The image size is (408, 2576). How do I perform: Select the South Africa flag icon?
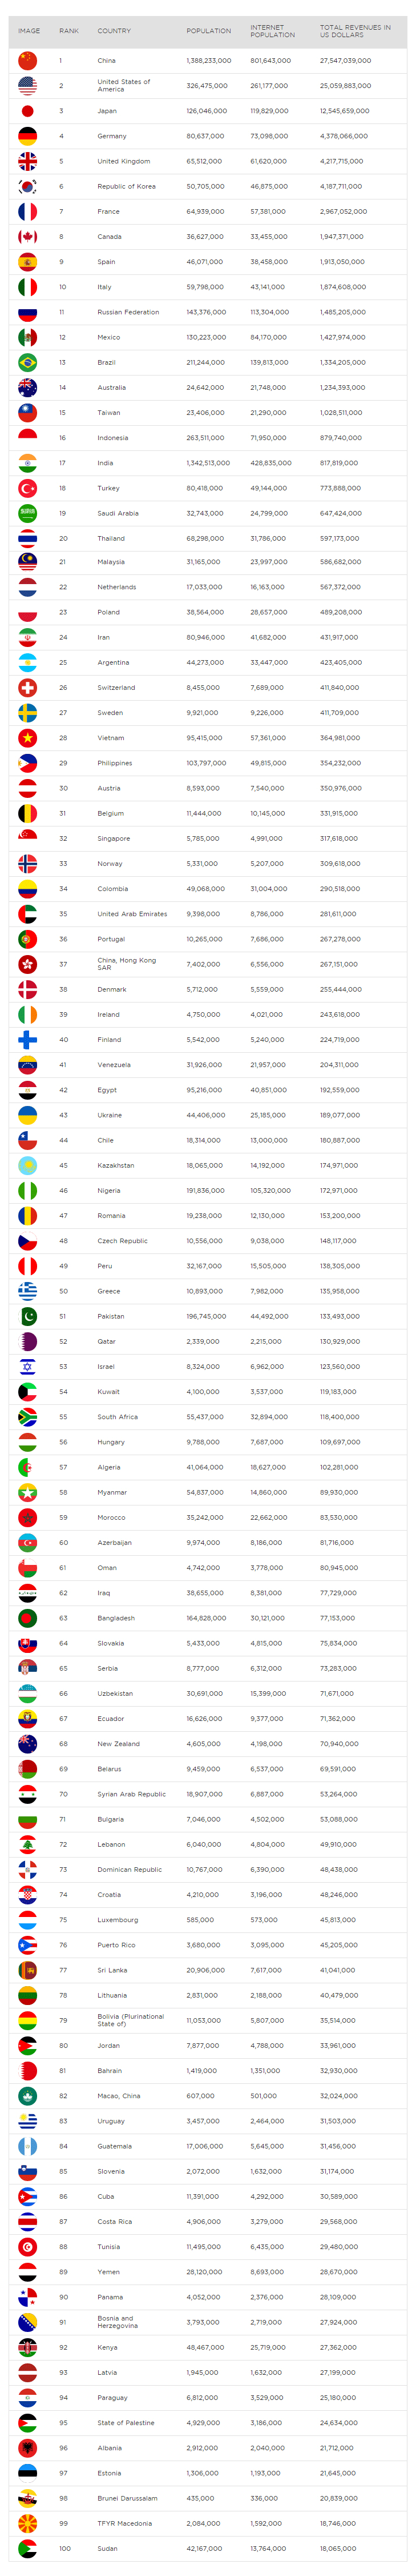coord(28,1417)
